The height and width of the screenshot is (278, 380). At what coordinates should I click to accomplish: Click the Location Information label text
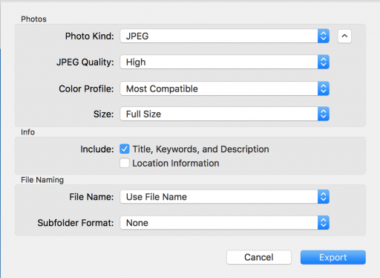pos(176,164)
